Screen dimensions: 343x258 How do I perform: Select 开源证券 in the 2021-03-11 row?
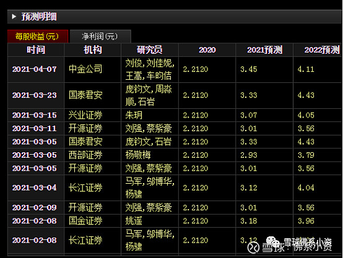[x=85, y=128]
